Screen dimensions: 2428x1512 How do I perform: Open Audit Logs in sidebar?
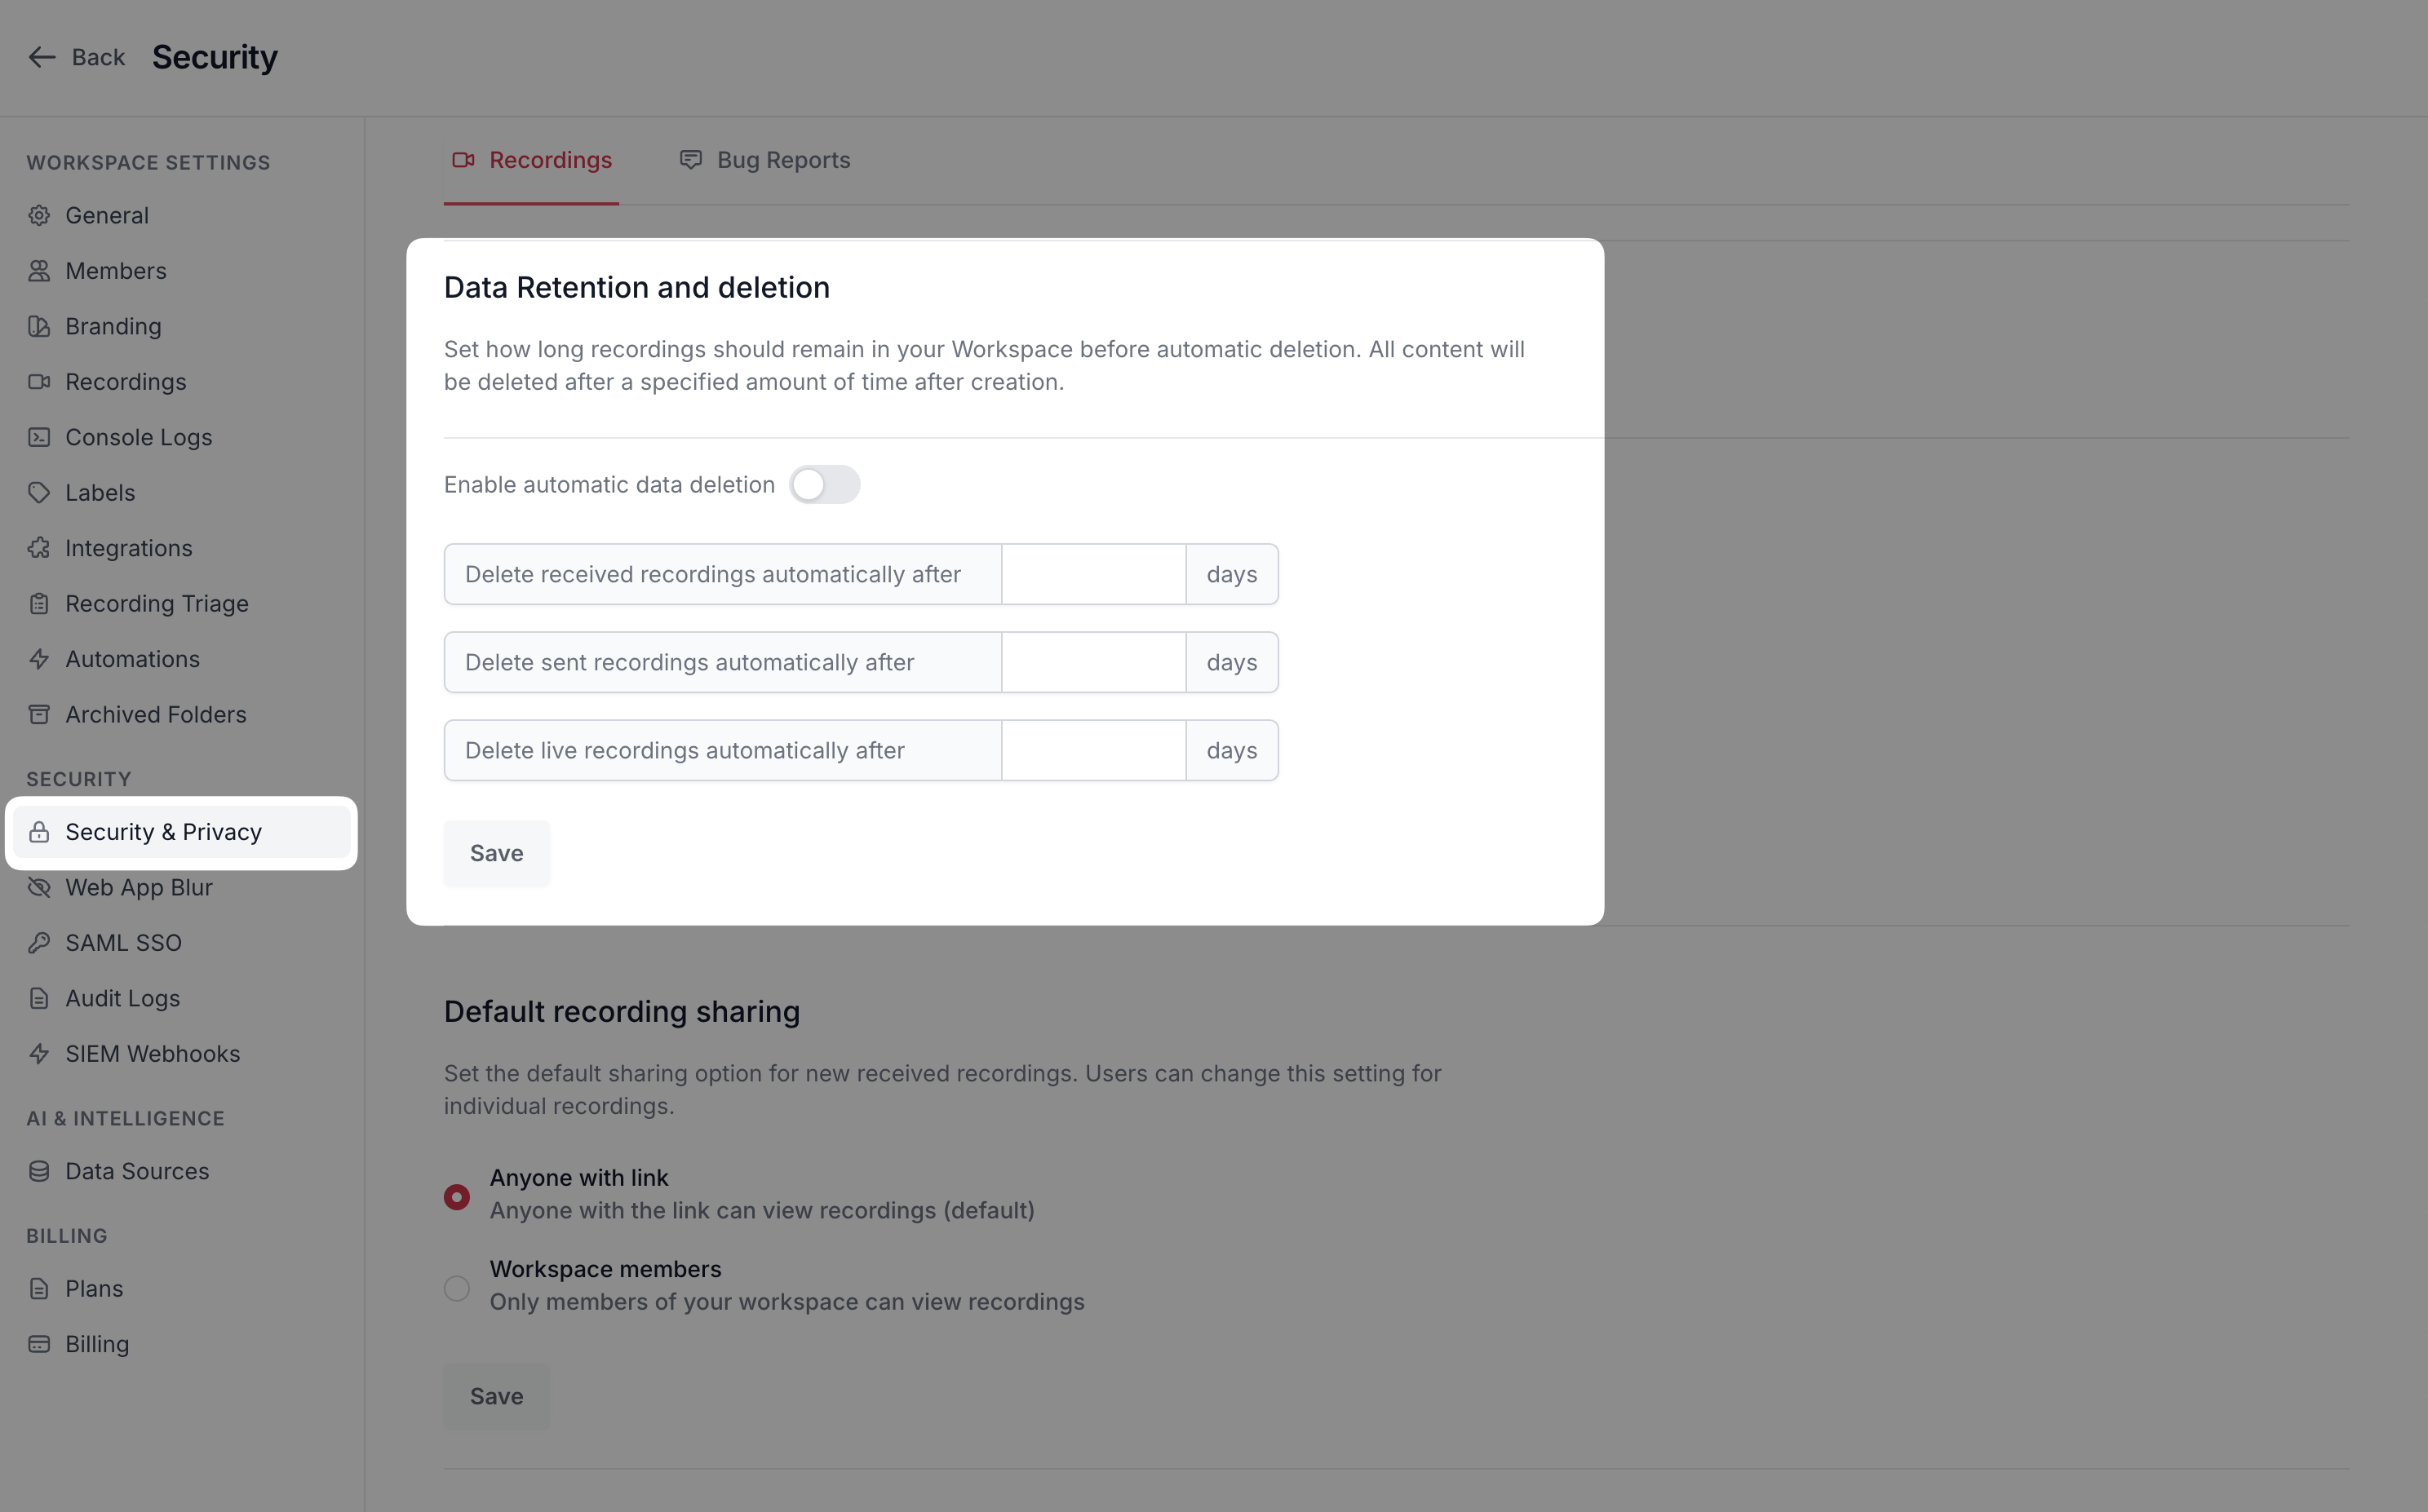[x=122, y=998]
